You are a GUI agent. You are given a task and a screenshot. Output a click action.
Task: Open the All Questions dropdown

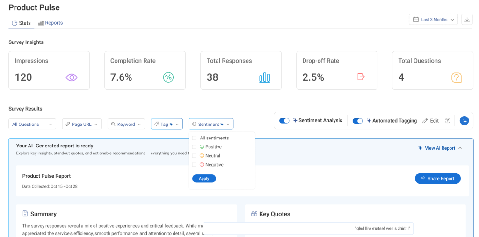[x=32, y=124]
